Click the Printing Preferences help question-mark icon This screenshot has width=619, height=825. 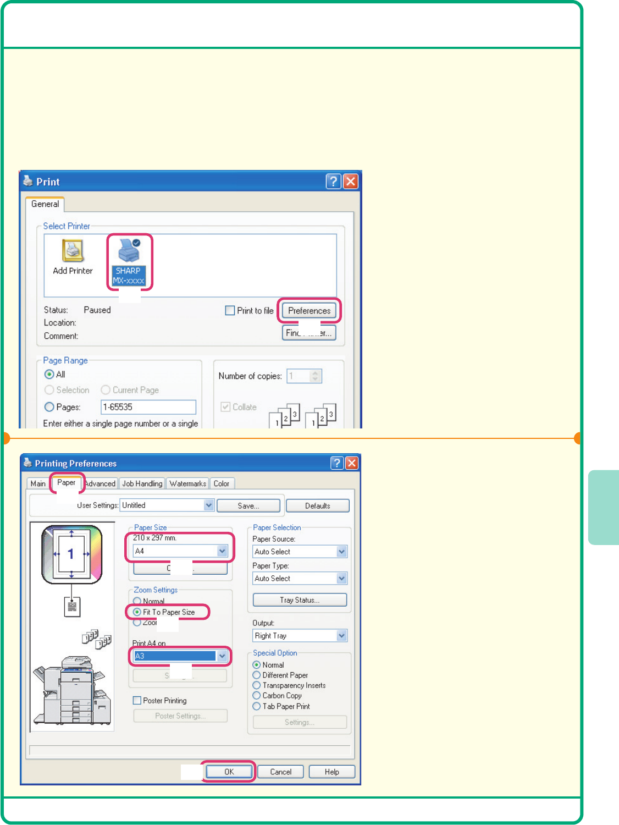(x=337, y=463)
